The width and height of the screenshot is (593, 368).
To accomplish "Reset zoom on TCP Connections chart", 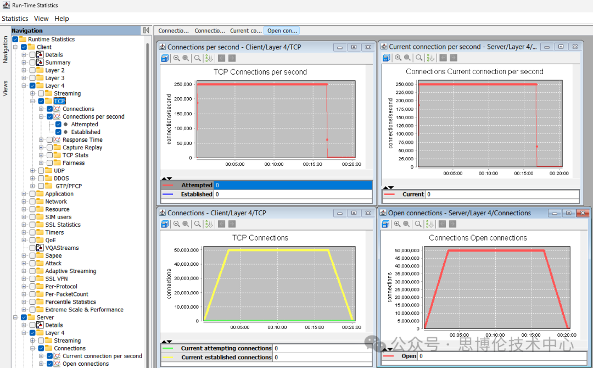I will (198, 224).
